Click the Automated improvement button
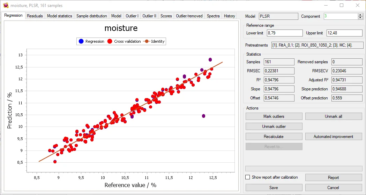The width and height of the screenshot is (366, 195). (333, 137)
